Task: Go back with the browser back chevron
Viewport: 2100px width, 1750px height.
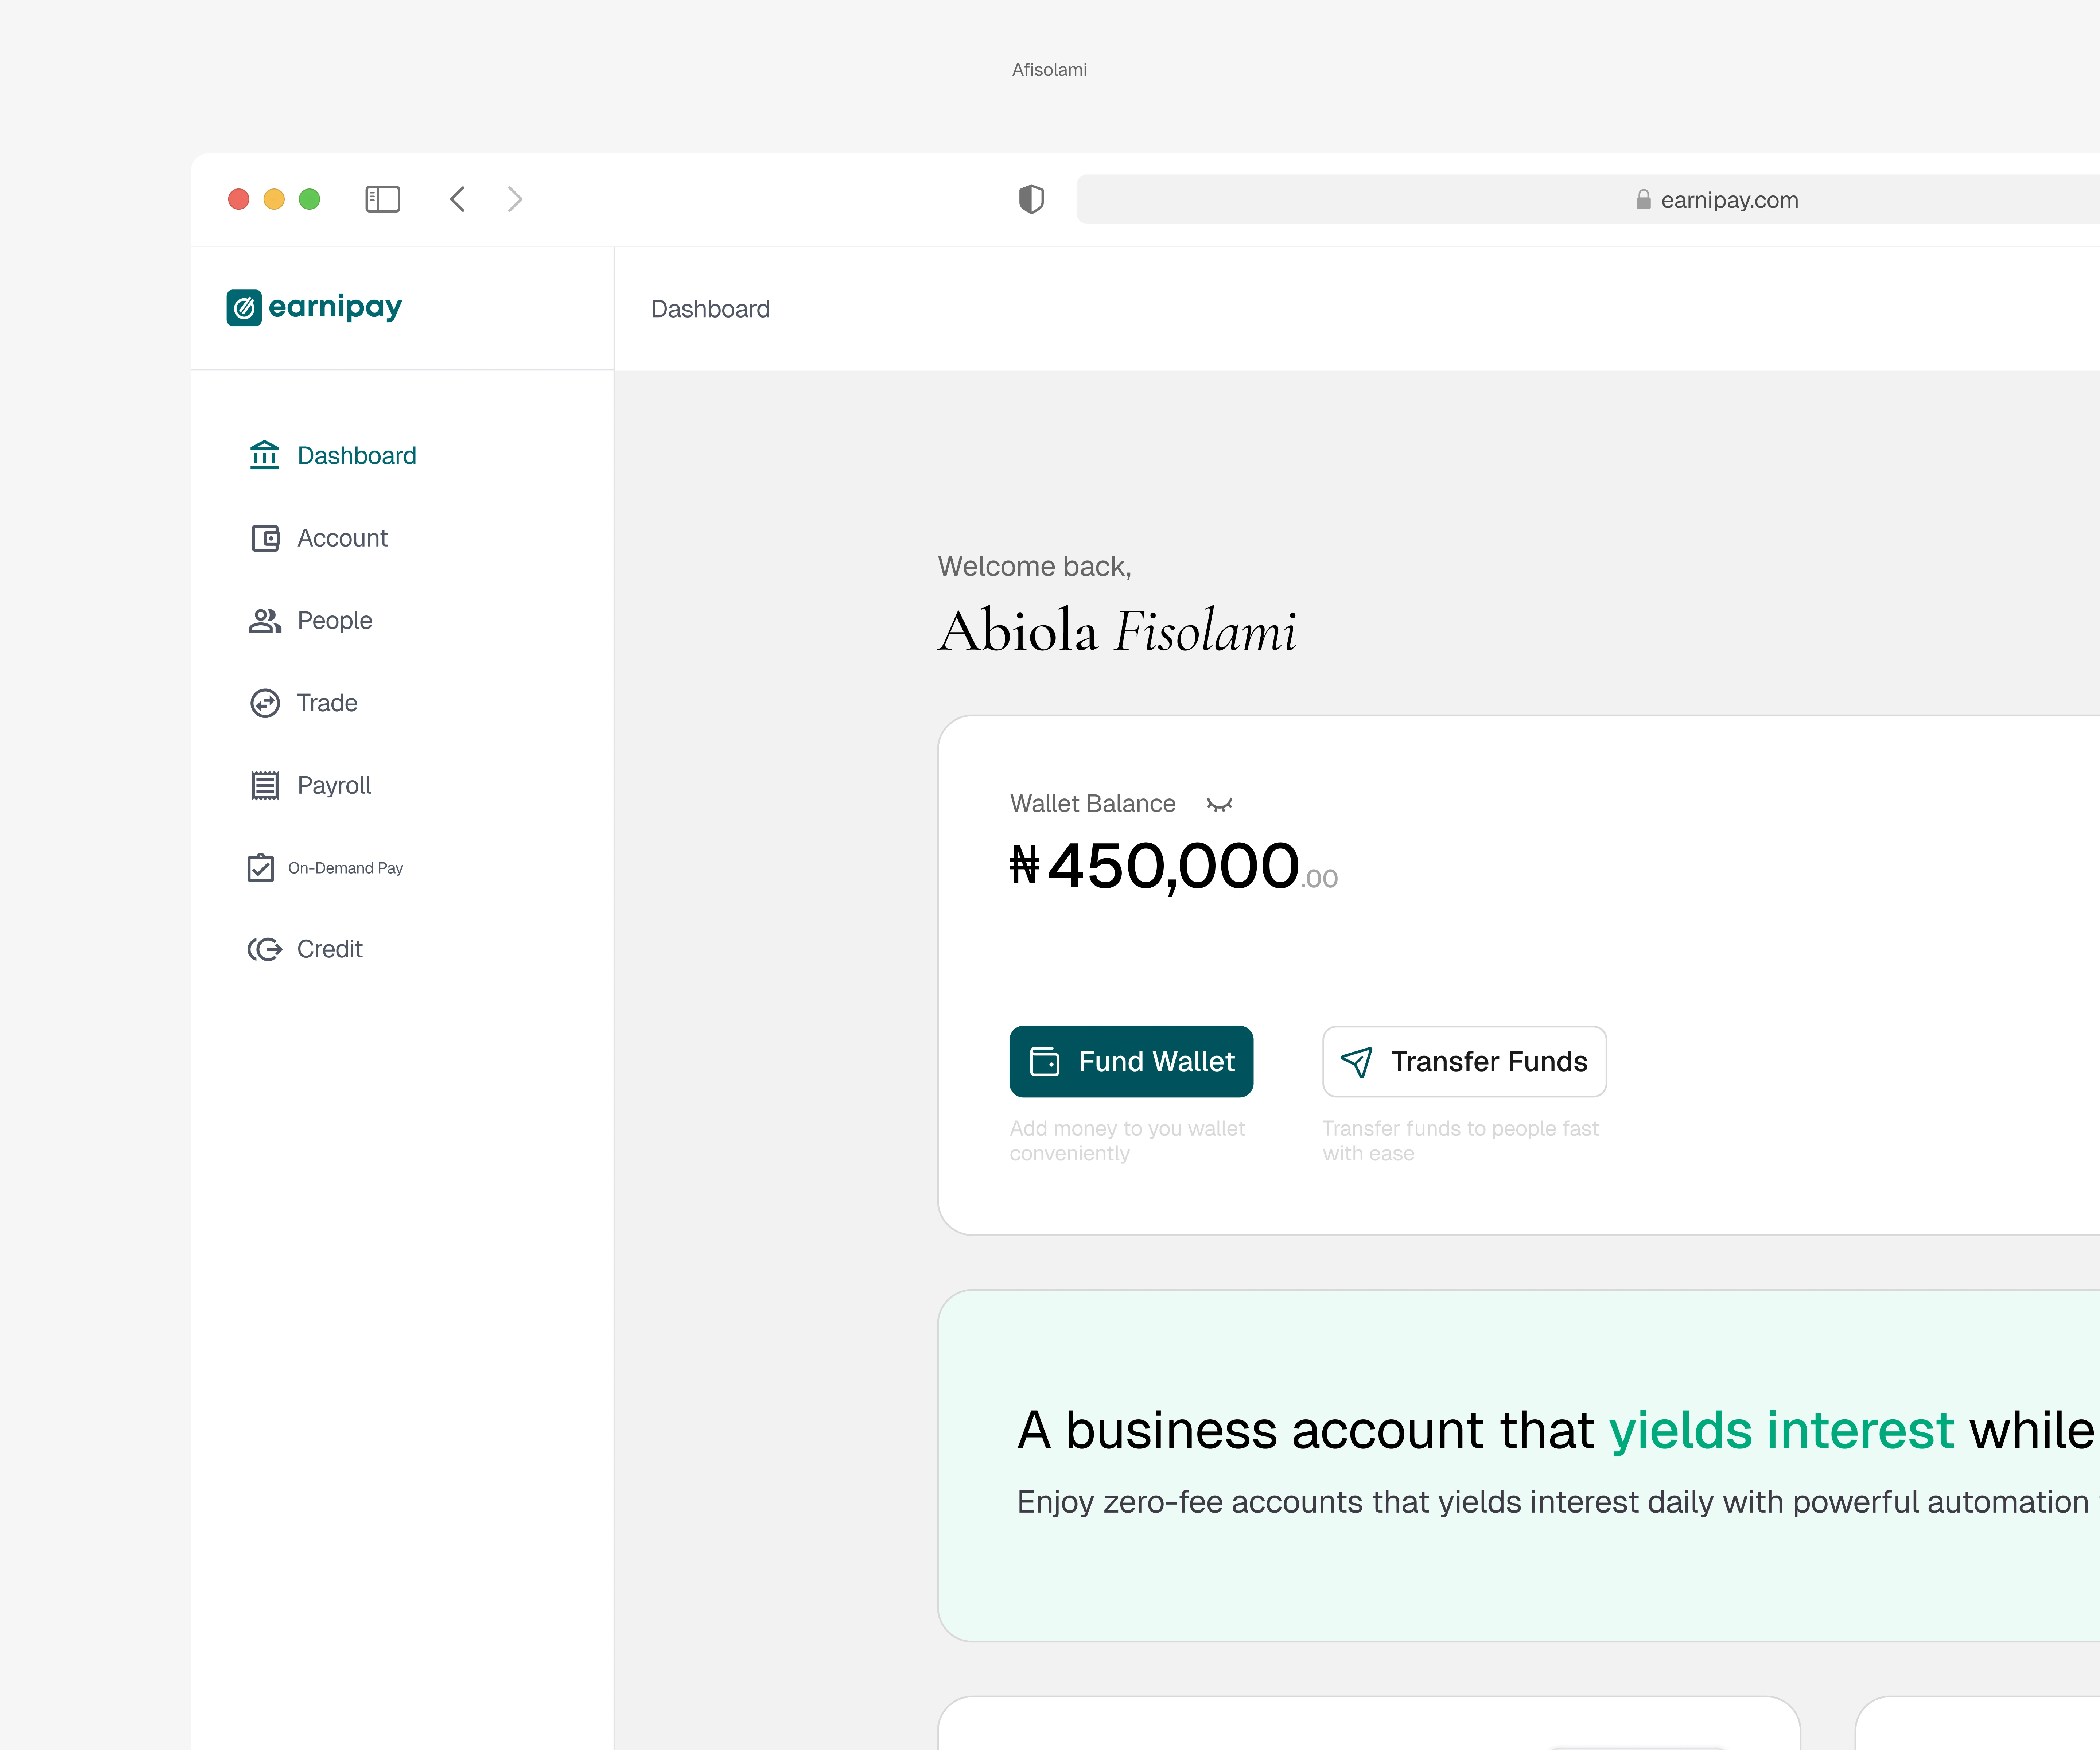Action: coord(458,199)
